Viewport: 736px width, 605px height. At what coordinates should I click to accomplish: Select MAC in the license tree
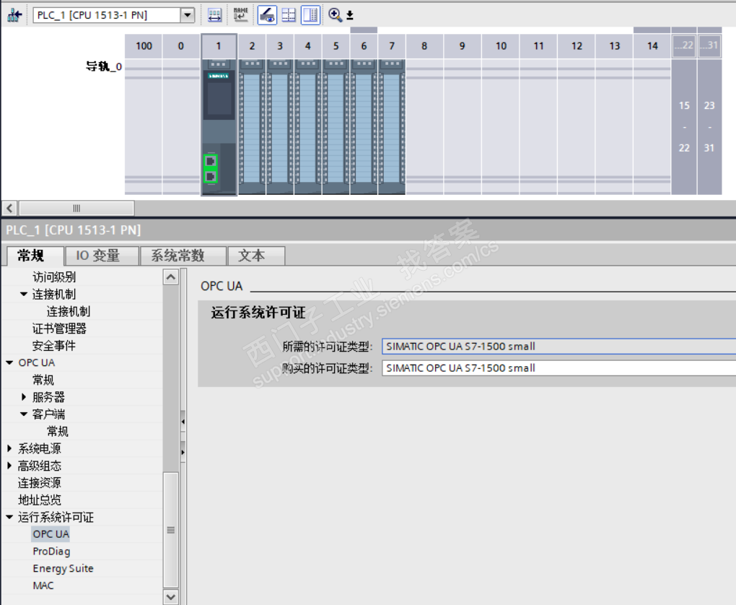[x=43, y=586]
